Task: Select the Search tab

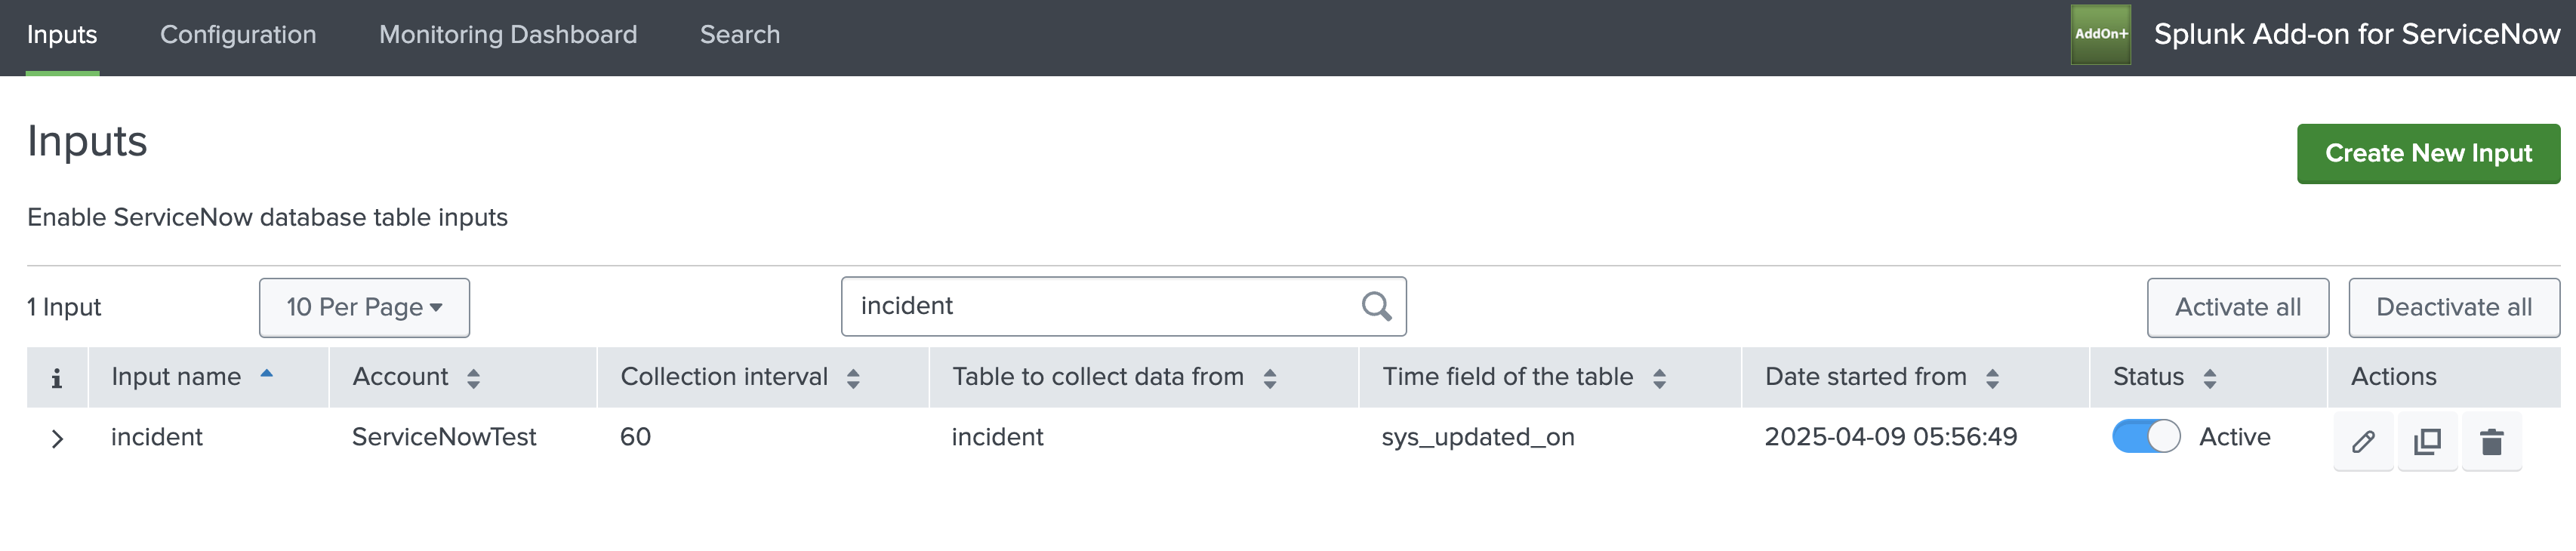Action: (x=739, y=34)
